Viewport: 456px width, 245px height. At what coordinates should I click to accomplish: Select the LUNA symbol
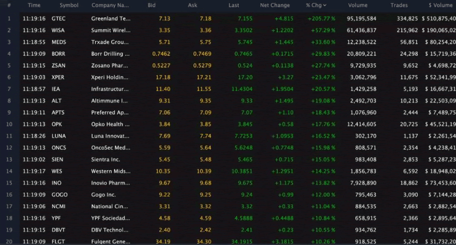click(59, 136)
